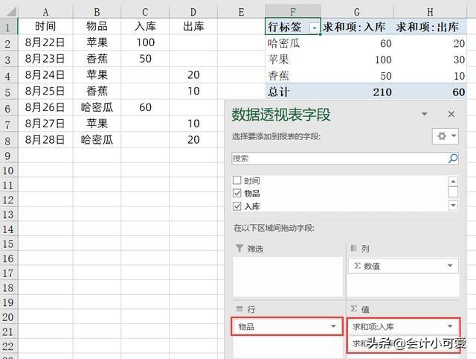The image size is (476, 359).
Task: Click cell containing 8月28日
Action: coord(45,140)
